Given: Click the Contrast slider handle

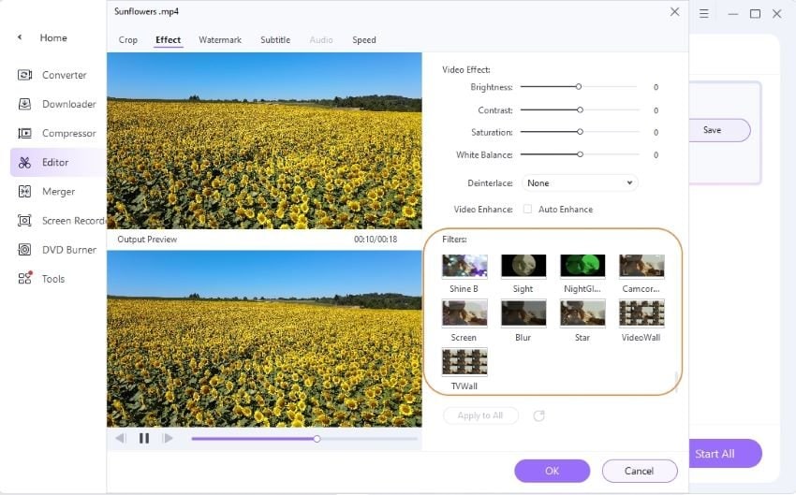Looking at the screenshot, I should point(580,109).
